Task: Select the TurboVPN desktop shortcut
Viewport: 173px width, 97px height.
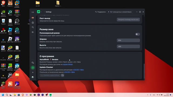Action: tap(10, 84)
